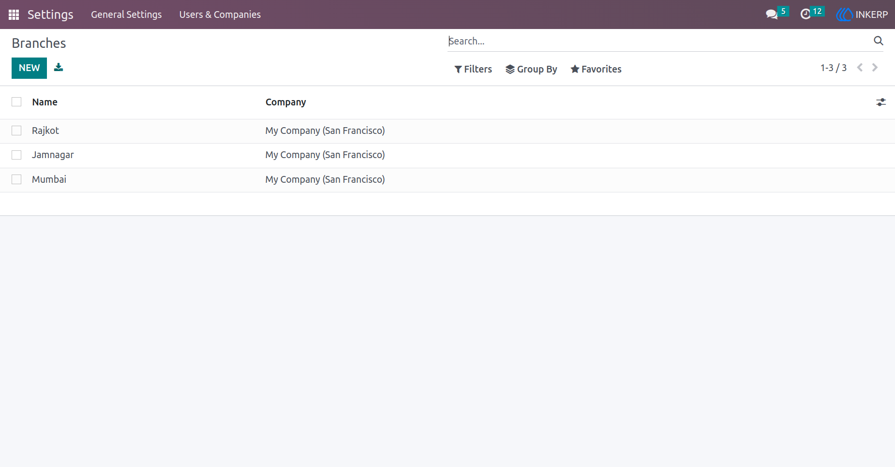The height and width of the screenshot is (467, 895).
Task: Sort by the Name column header
Action: tap(45, 102)
